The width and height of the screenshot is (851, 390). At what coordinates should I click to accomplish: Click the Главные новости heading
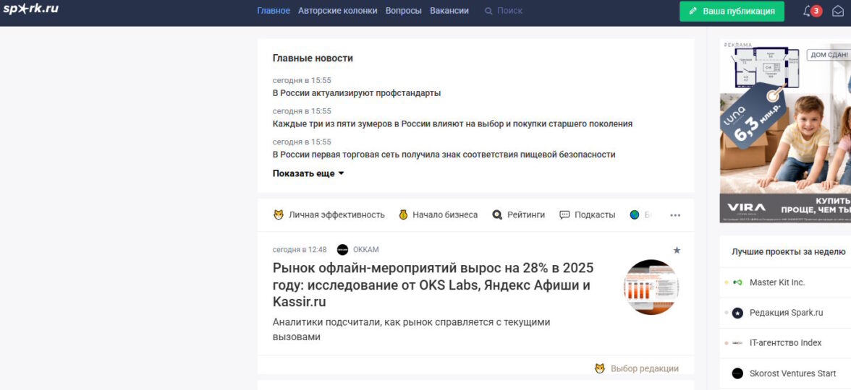[x=313, y=58]
